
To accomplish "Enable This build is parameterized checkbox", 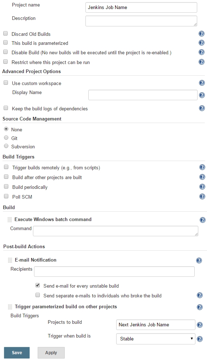I will 5,43.
